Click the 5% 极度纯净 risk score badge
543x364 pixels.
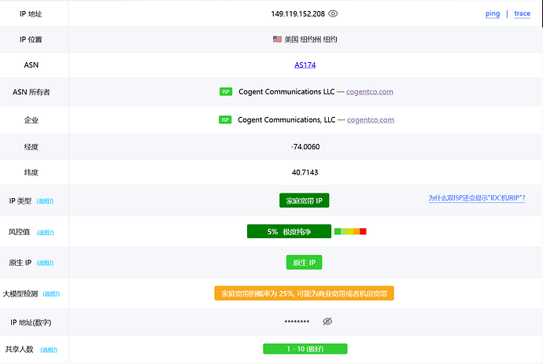(289, 231)
